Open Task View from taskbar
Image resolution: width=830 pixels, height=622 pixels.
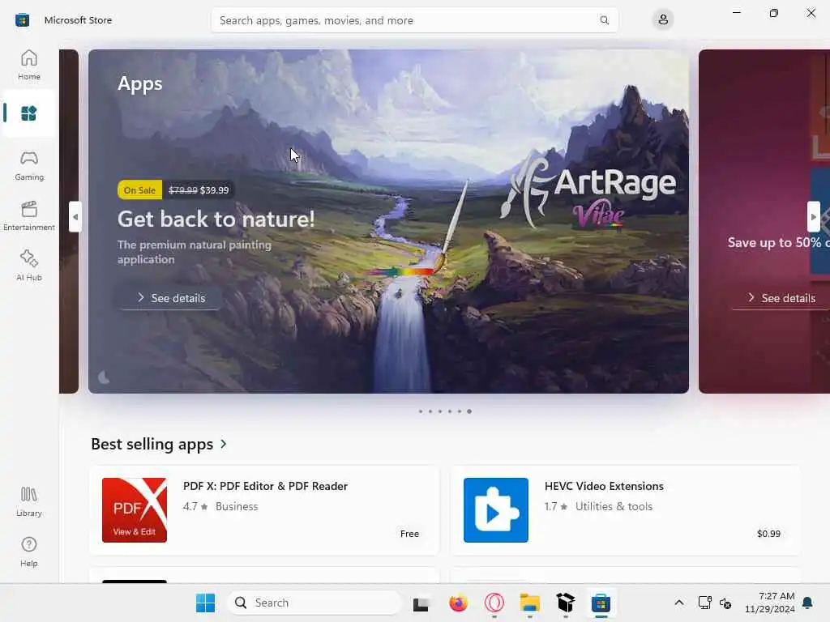tap(421, 603)
